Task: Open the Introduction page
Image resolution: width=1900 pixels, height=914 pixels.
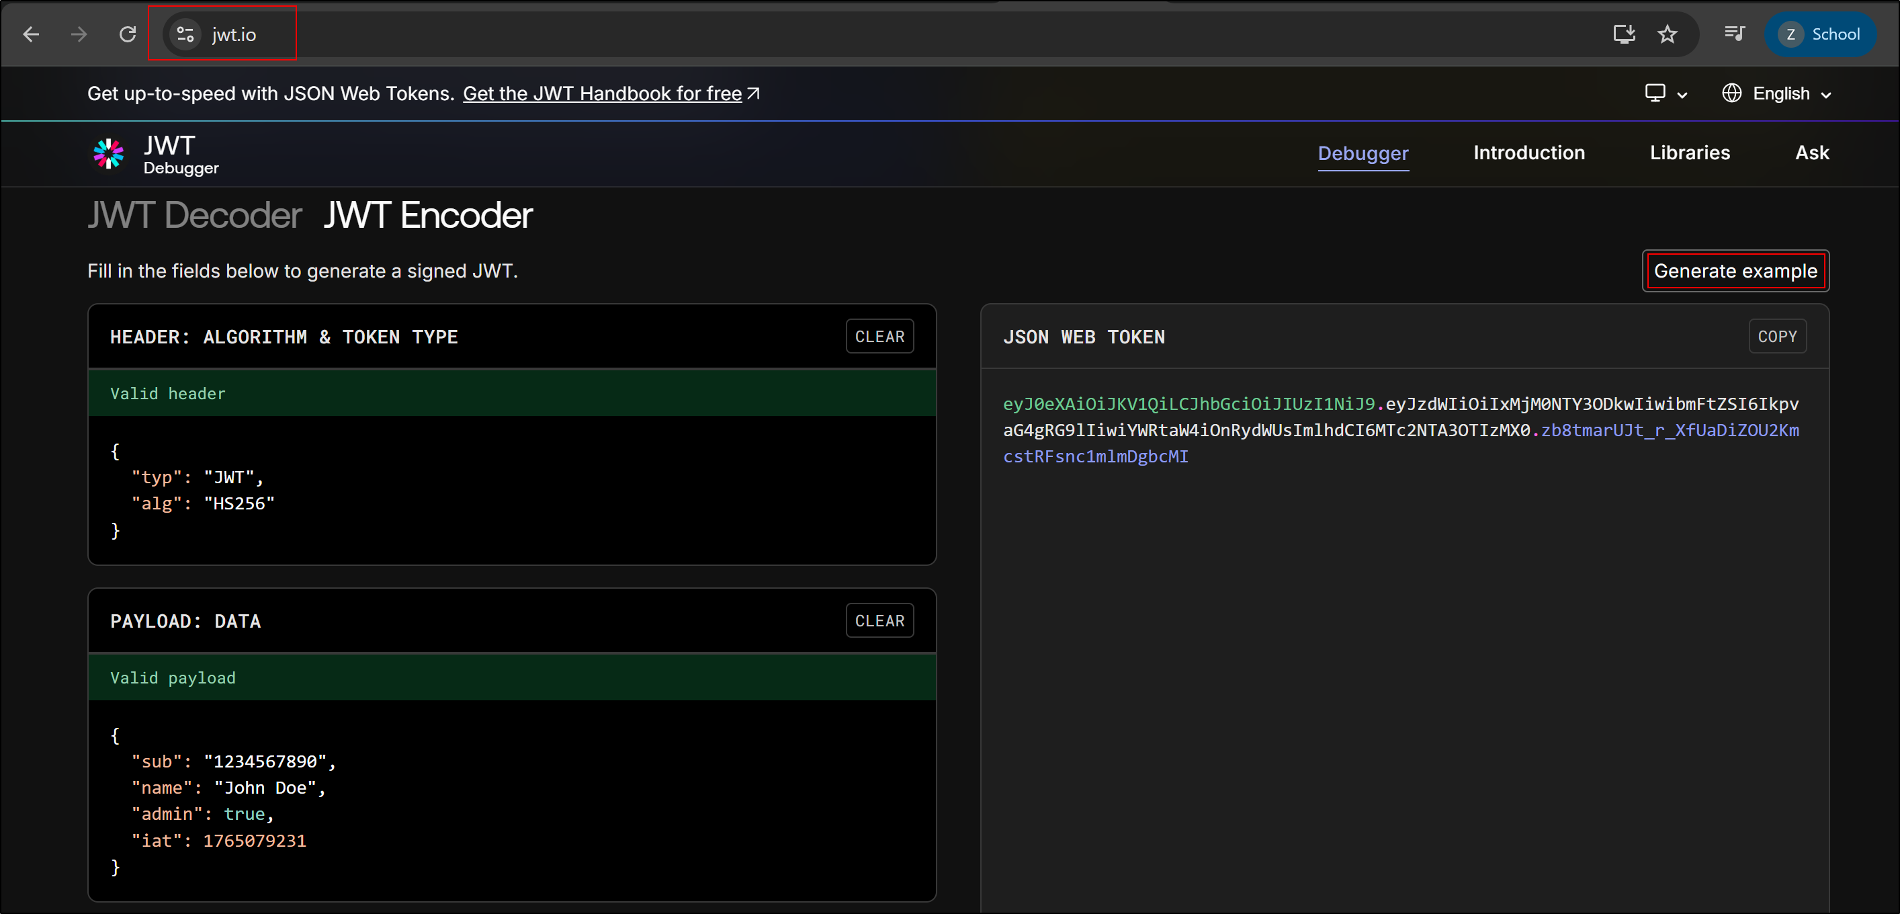Action: tap(1529, 153)
